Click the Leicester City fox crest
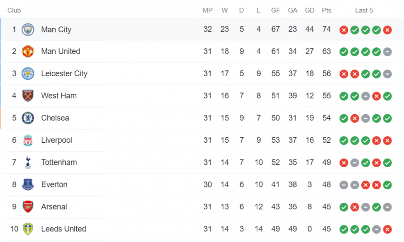 [28, 73]
